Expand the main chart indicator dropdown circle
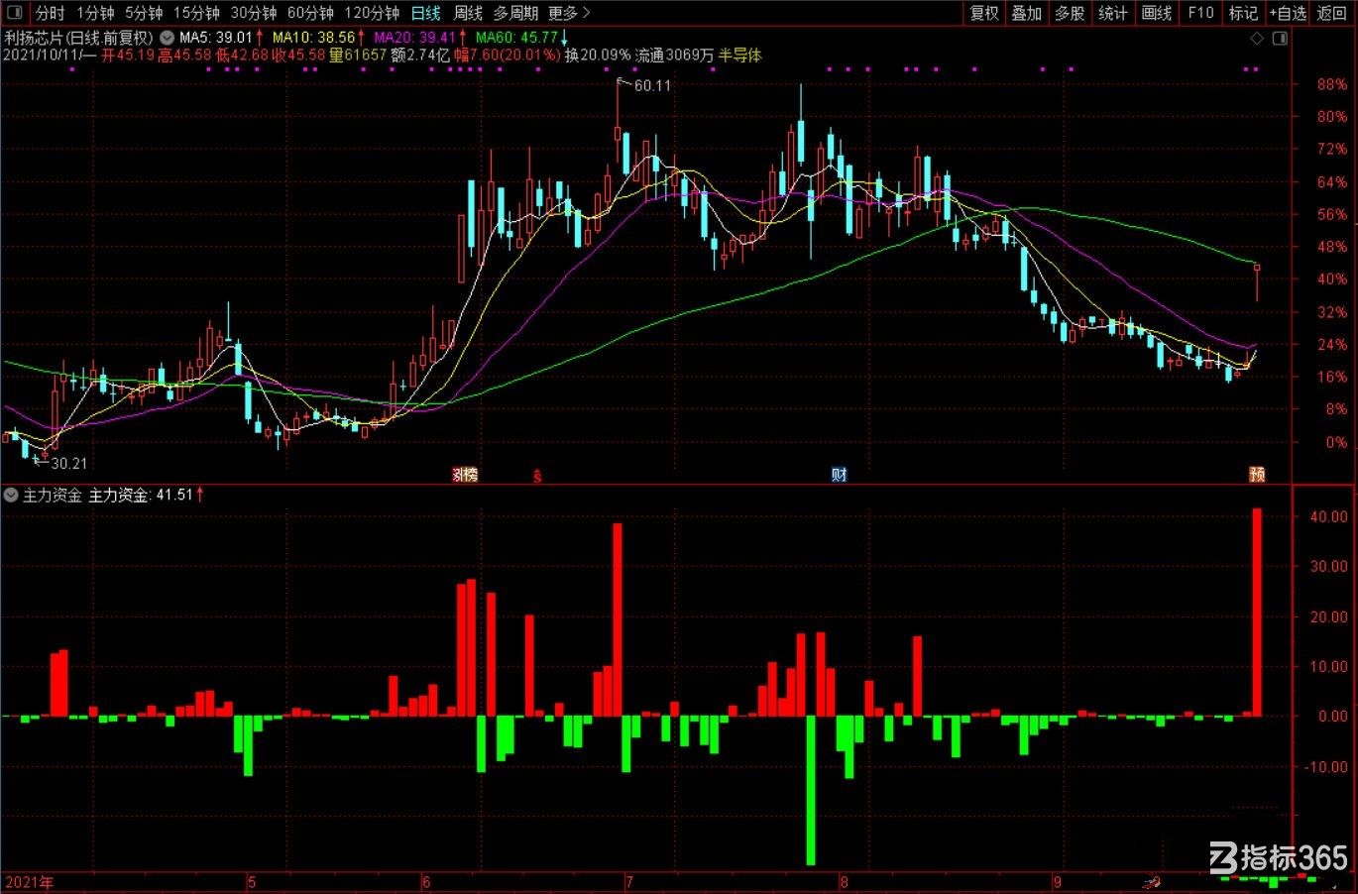1358x894 pixels. pos(168,39)
